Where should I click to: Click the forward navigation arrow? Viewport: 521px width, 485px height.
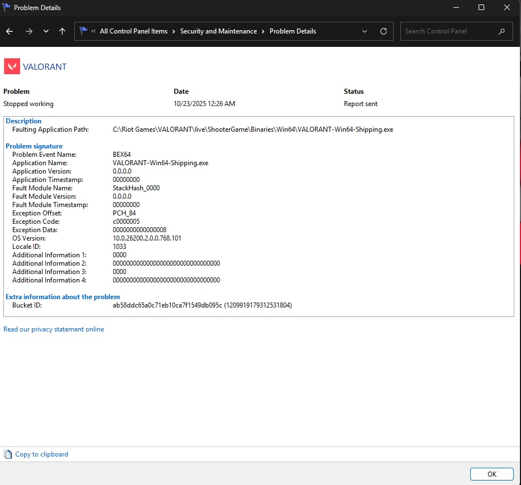click(x=29, y=31)
